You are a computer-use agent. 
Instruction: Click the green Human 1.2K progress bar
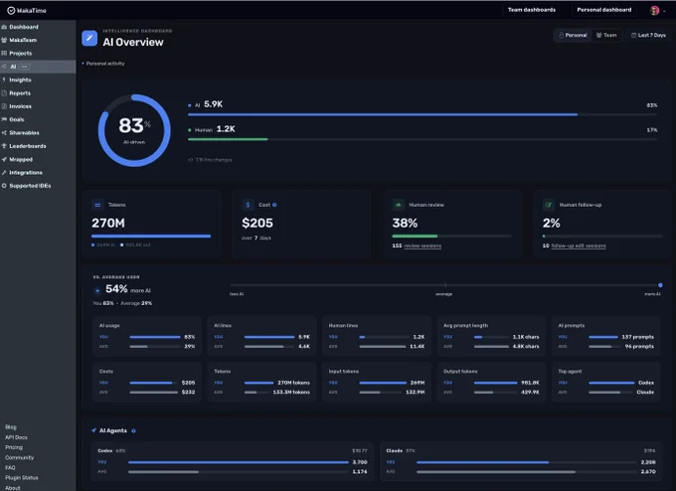228,139
